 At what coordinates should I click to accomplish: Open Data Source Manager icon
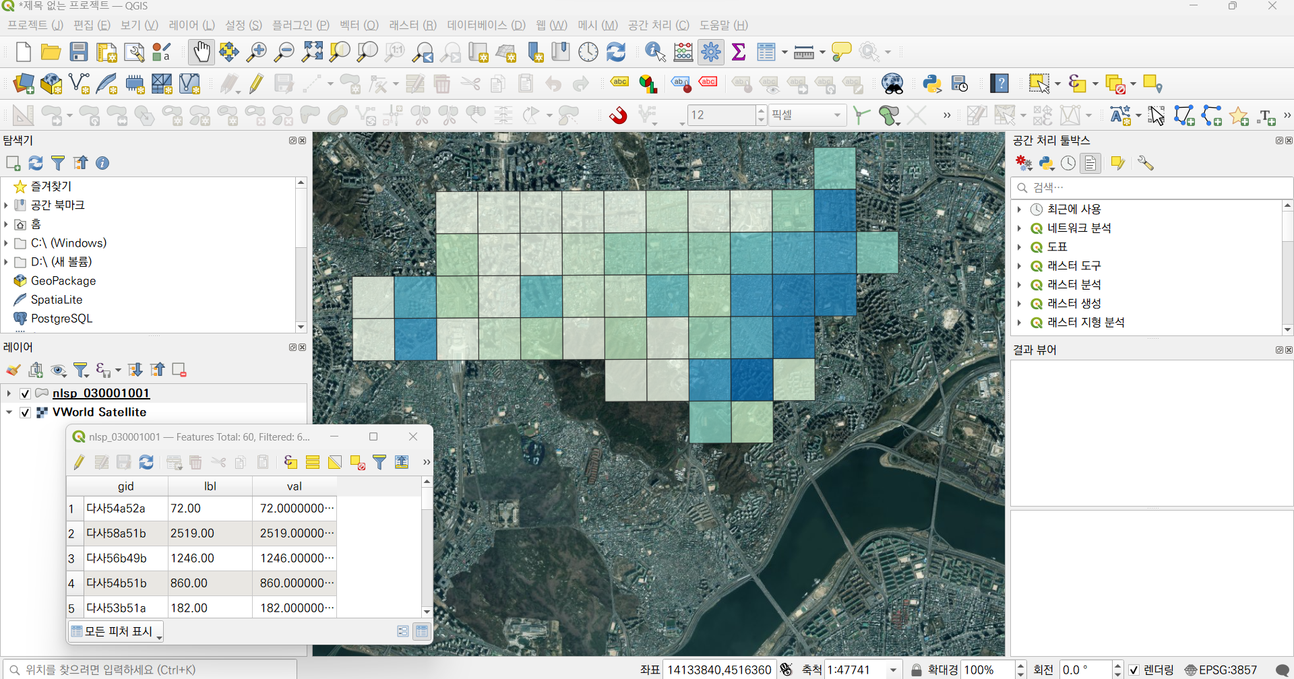point(24,84)
